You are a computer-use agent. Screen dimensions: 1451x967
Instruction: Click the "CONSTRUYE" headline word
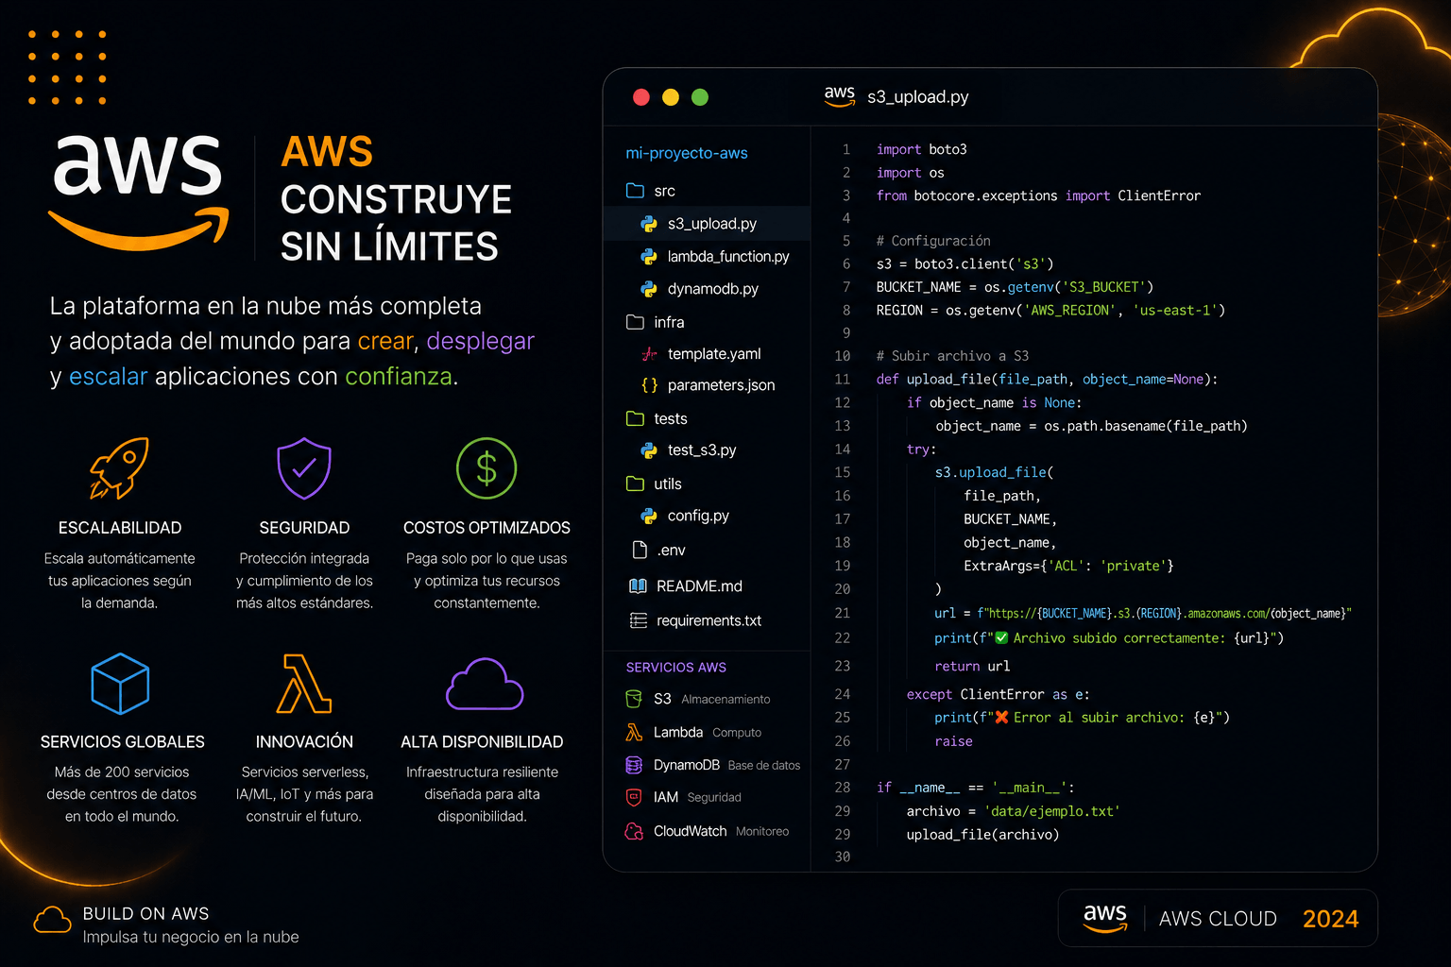(x=396, y=199)
